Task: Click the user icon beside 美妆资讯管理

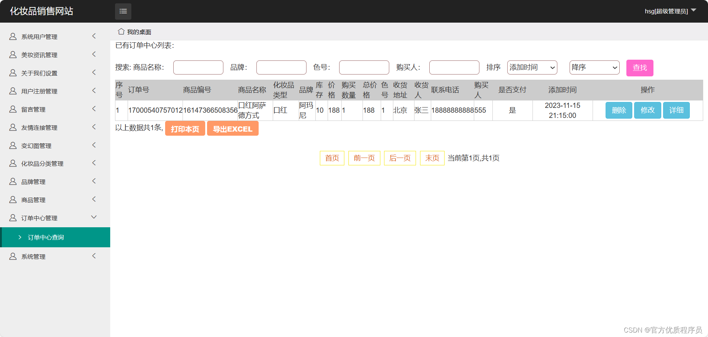Action: pos(13,54)
